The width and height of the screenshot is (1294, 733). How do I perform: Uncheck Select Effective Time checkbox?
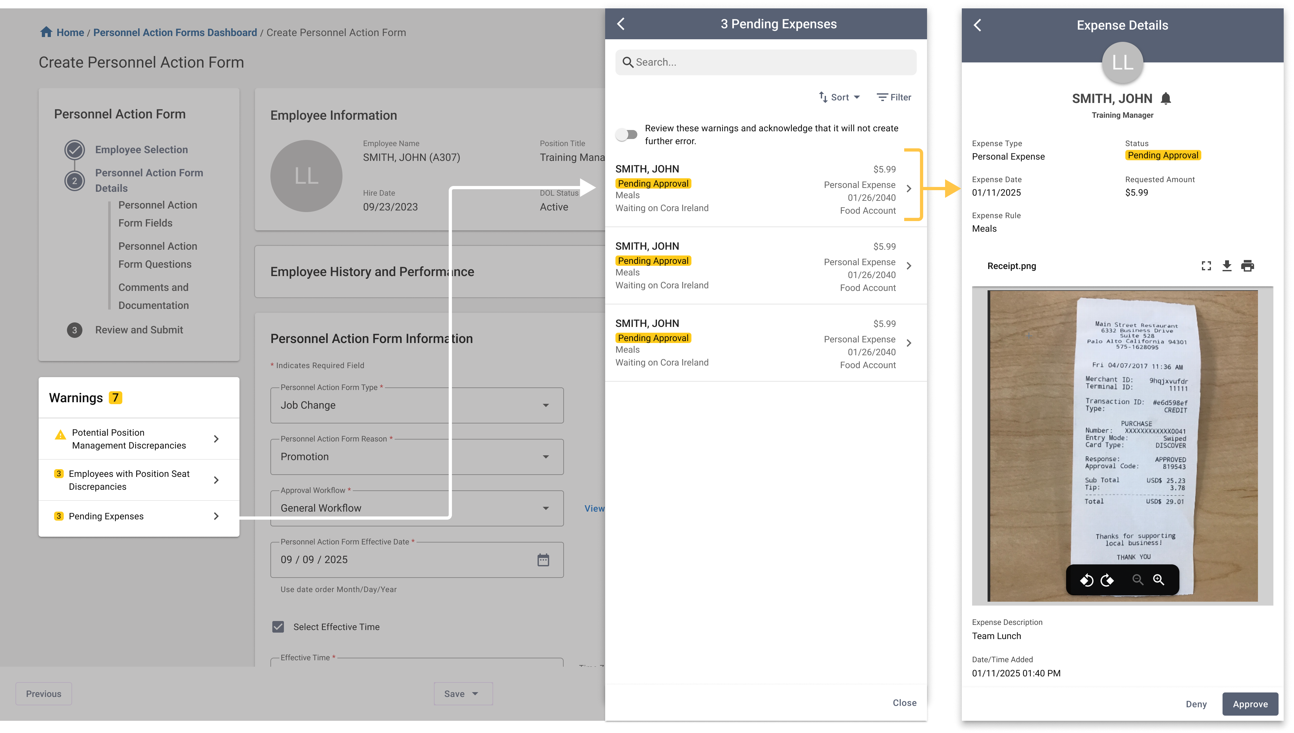click(278, 627)
